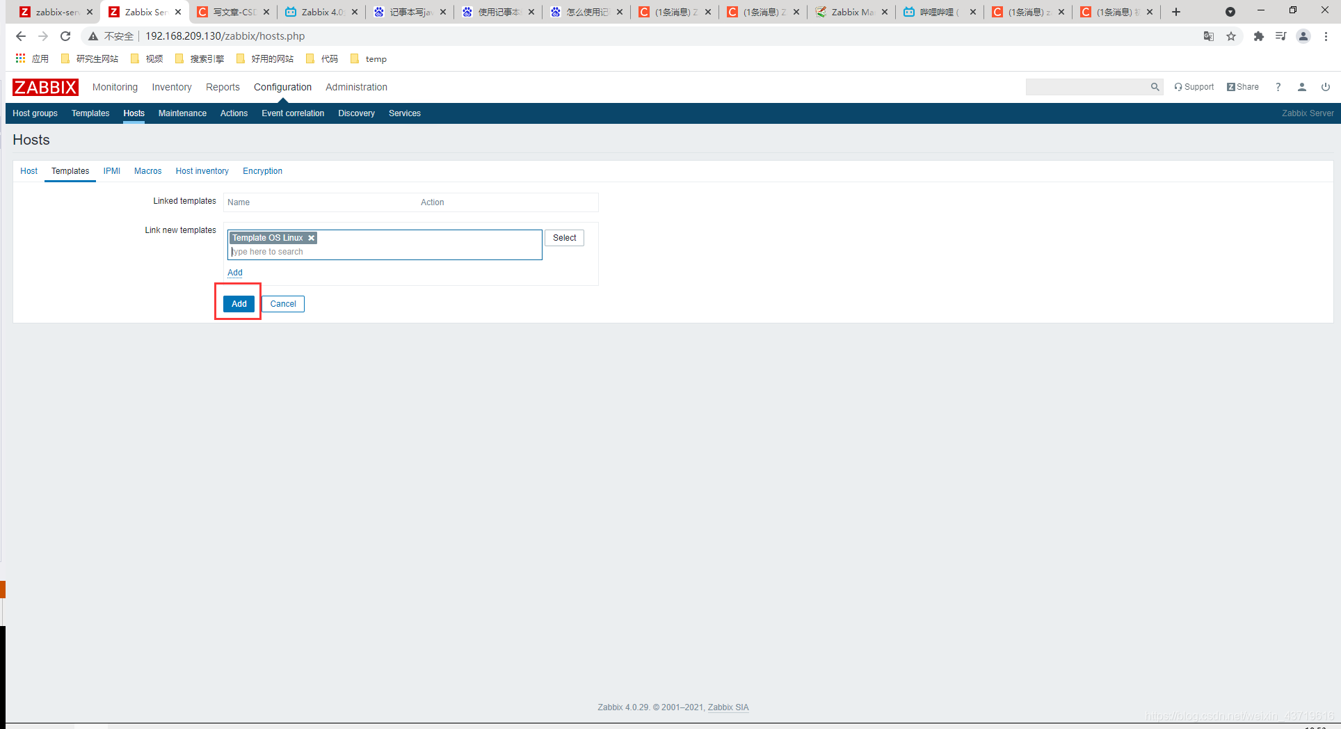This screenshot has height=729, width=1341.
Task: Open the 搜索引擎 bookmark folder
Action: tap(200, 59)
